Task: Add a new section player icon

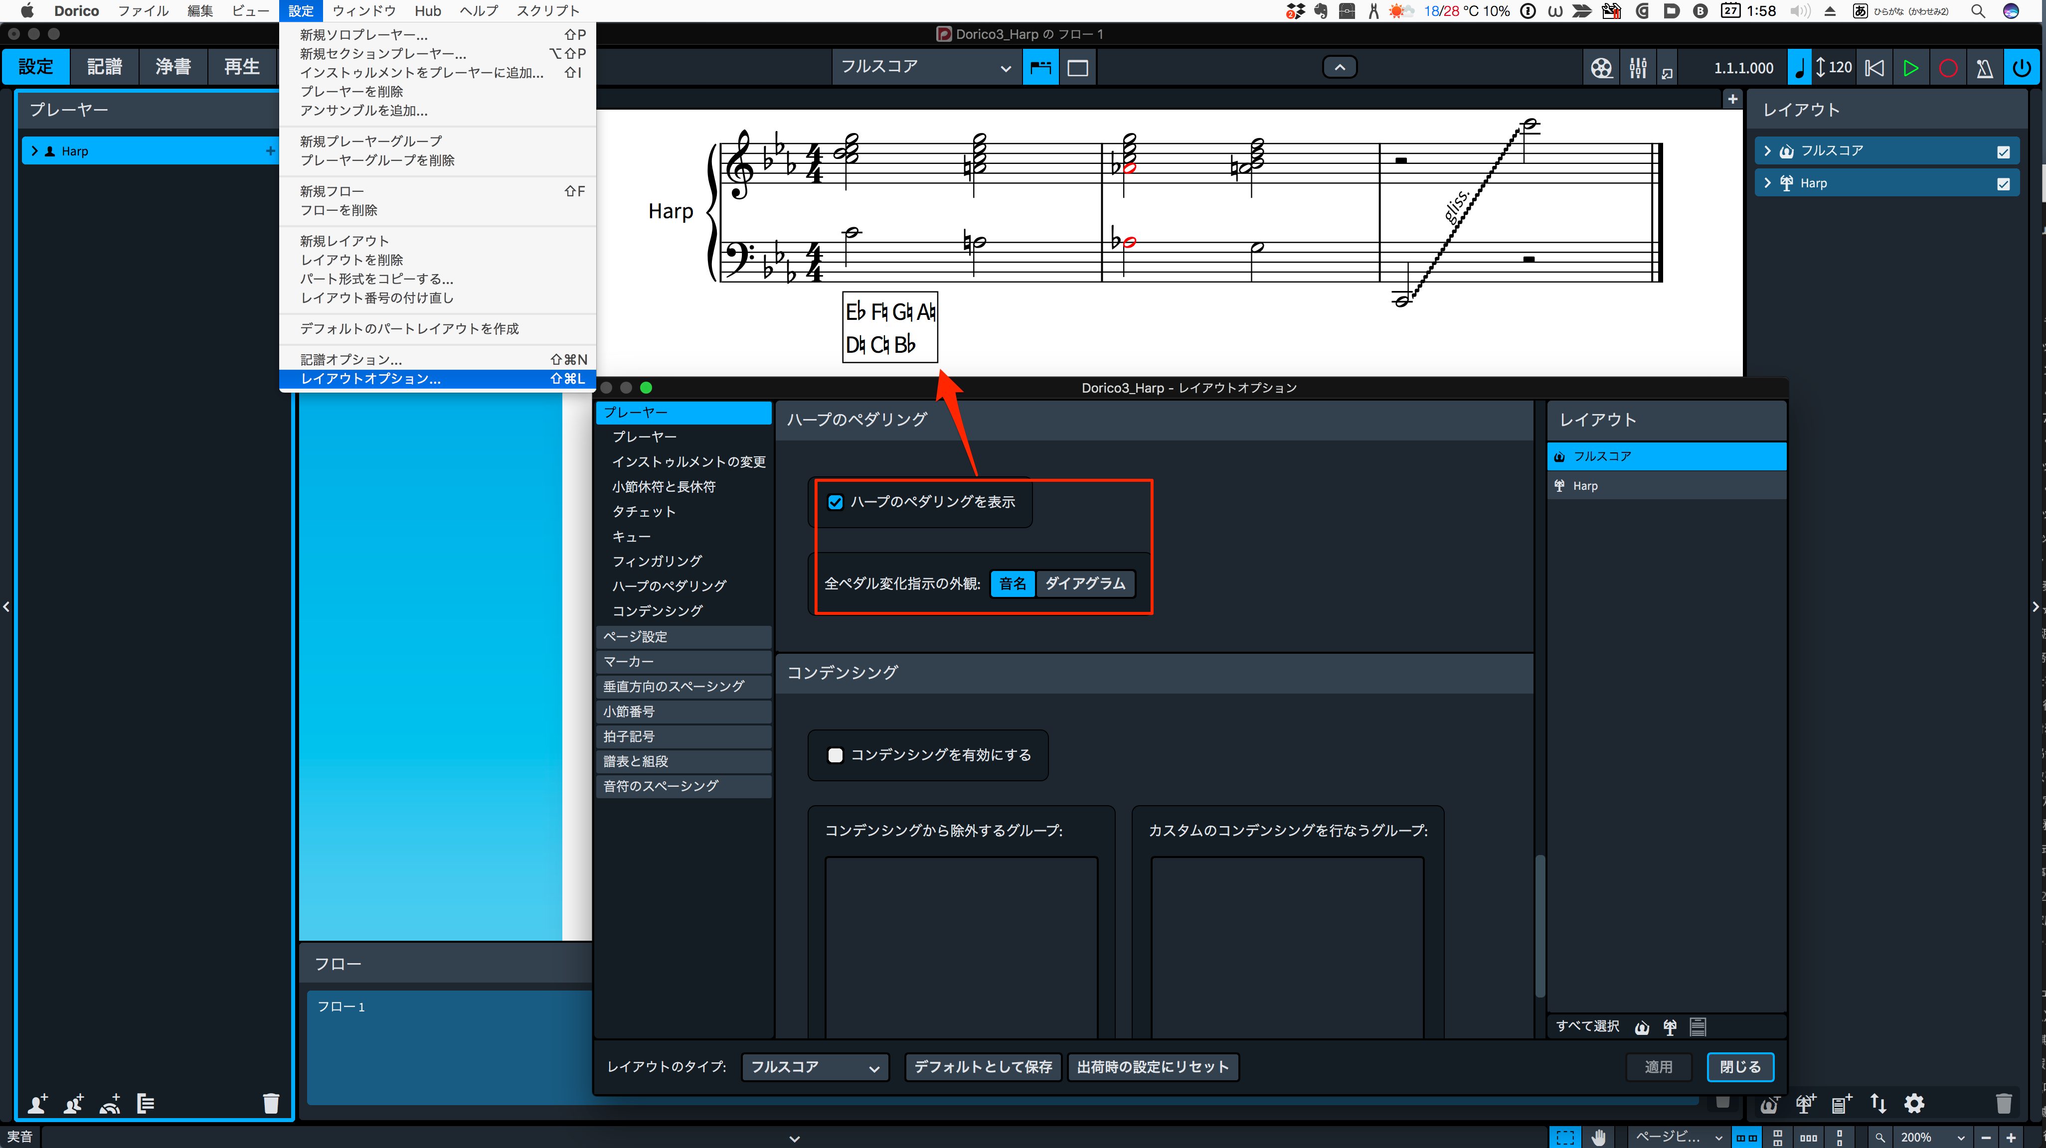Action: tap(74, 1104)
